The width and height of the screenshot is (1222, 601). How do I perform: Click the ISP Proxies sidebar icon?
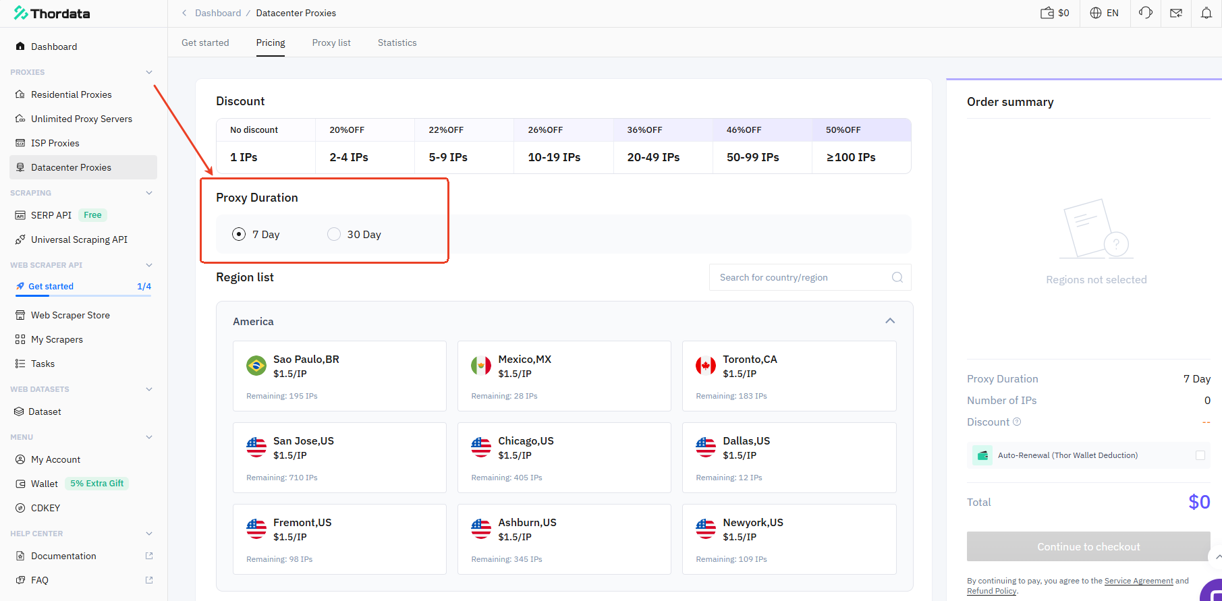[20, 143]
